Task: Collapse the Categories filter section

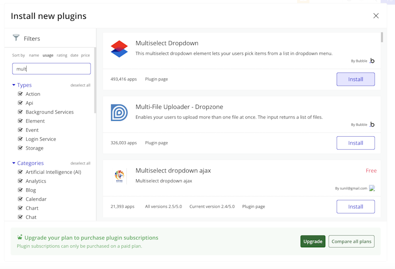Action: [x=14, y=163]
